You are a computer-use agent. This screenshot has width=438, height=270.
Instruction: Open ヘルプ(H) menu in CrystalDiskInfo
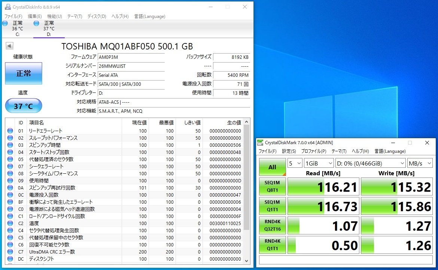(120, 16)
